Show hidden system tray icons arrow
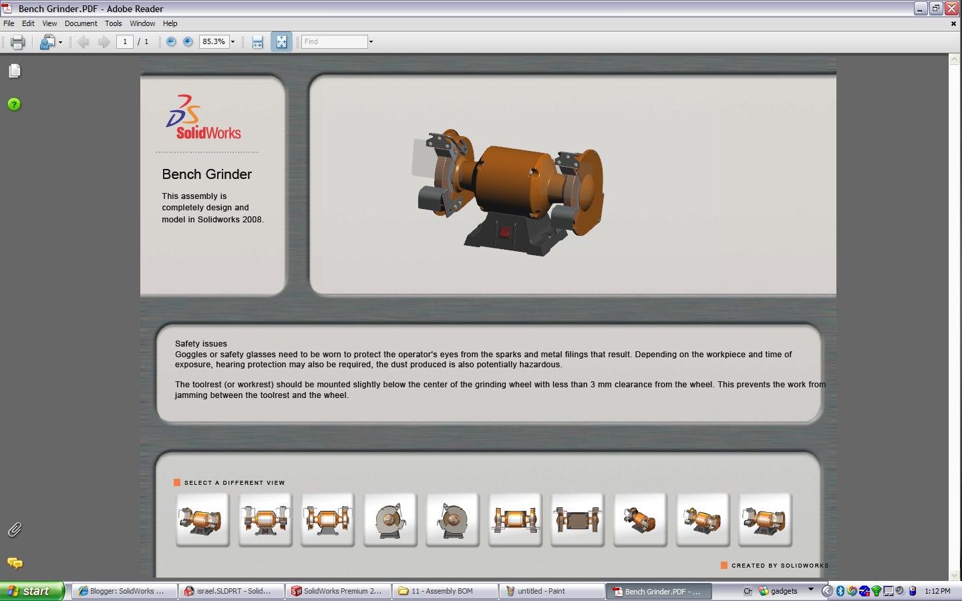962x601 pixels. coord(826,591)
